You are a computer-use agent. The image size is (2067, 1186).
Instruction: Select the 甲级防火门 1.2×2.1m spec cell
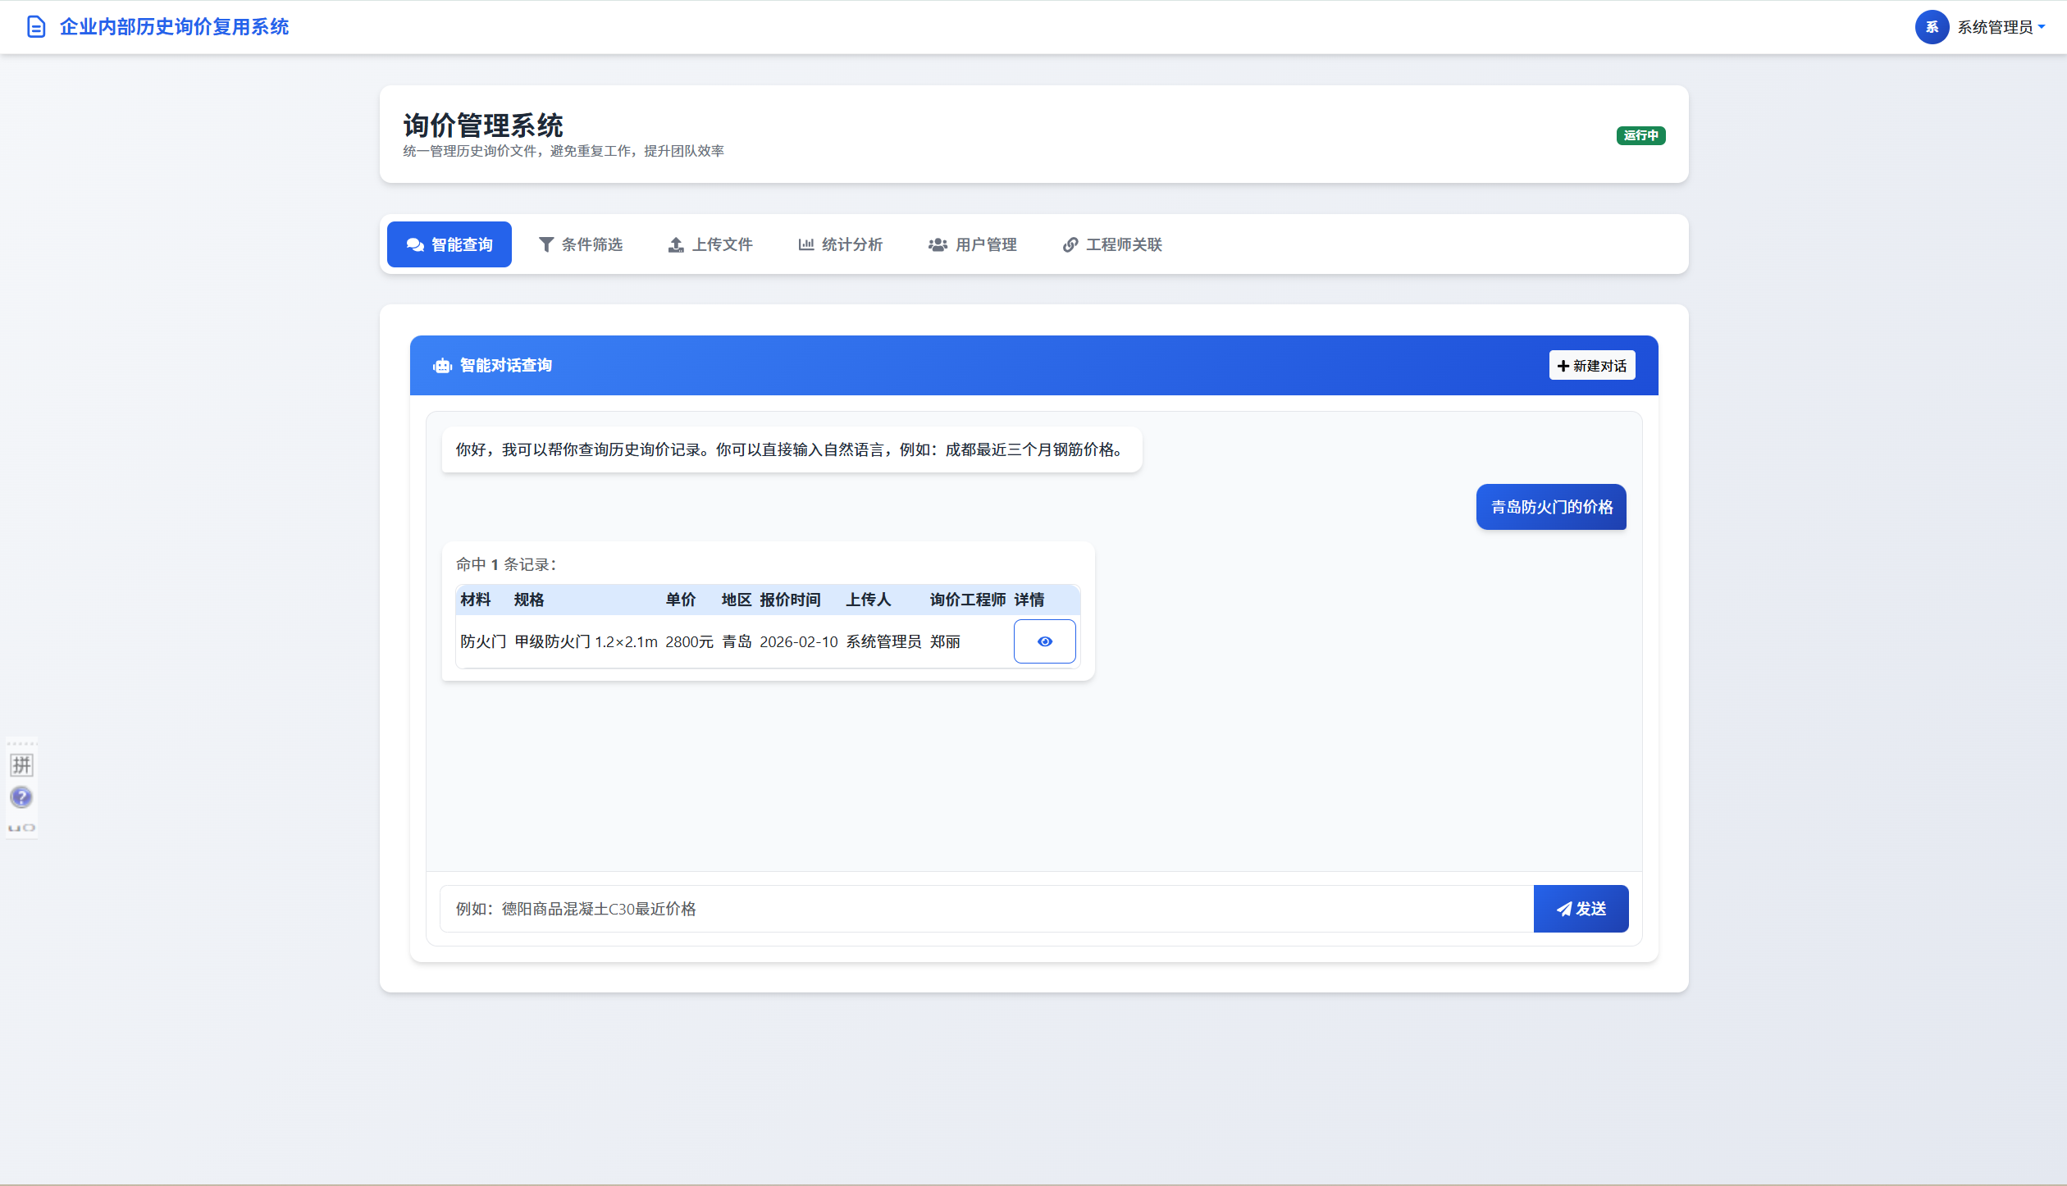[x=586, y=641]
